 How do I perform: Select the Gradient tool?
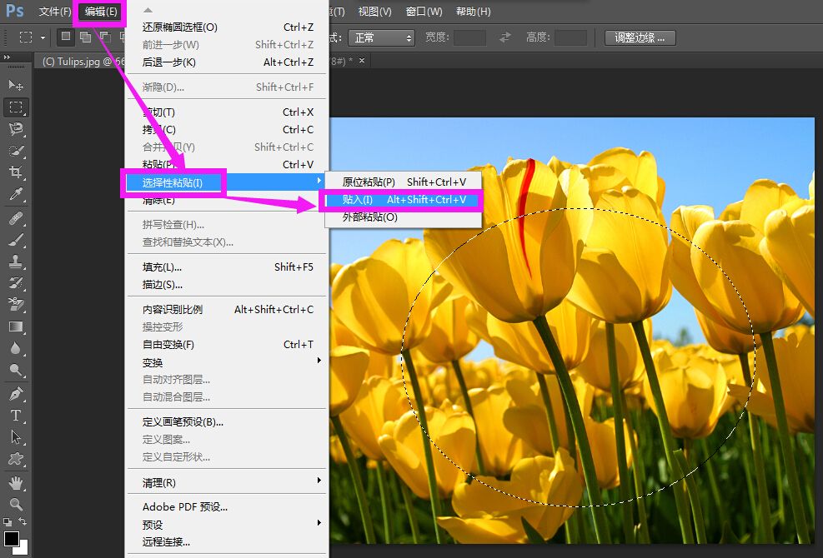click(x=16, y=326)
